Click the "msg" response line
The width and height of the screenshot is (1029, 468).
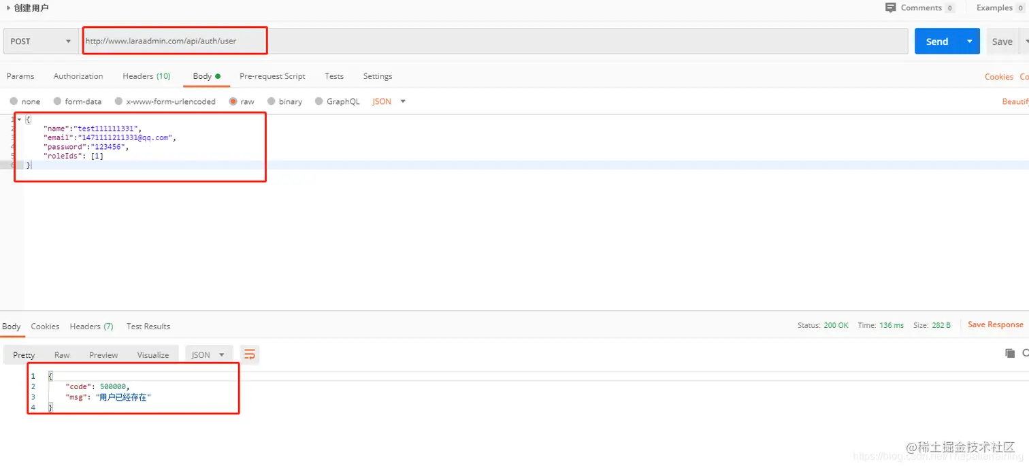pyautogui.click(x=108, y=397)
